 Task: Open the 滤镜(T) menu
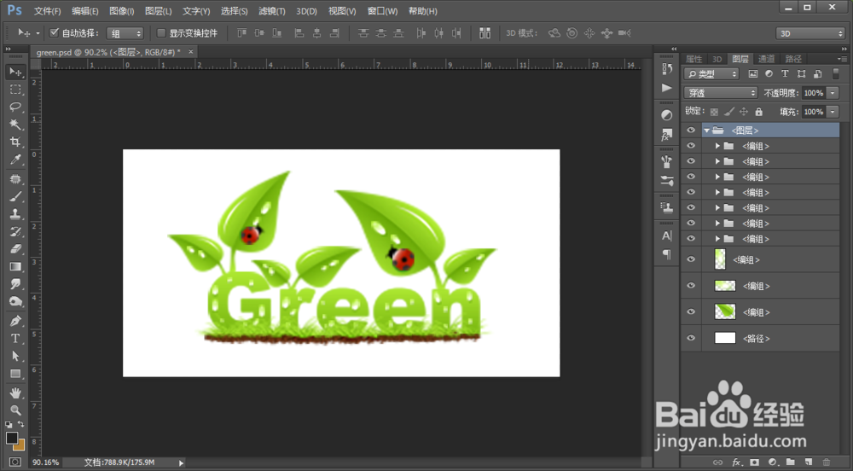click(272, 11)
